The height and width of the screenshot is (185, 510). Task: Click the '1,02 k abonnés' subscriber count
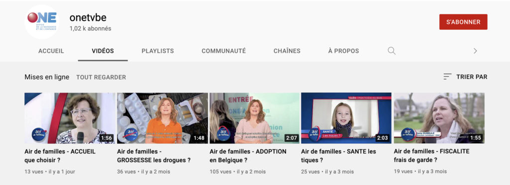click(91, 28)
